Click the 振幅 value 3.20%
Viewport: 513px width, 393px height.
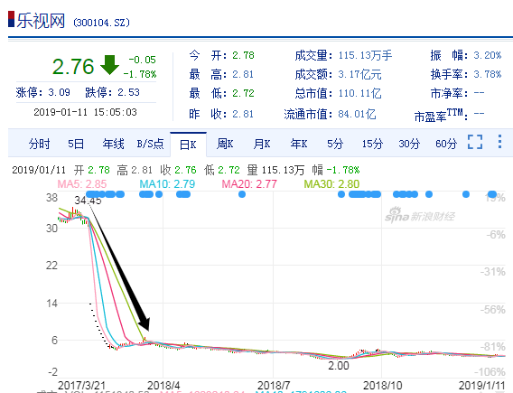[x=488, y=55]
